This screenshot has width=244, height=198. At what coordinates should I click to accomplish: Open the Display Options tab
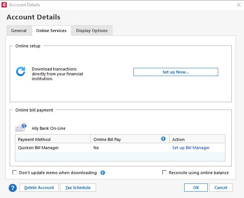pyautogui.click(x=92, y=31)
